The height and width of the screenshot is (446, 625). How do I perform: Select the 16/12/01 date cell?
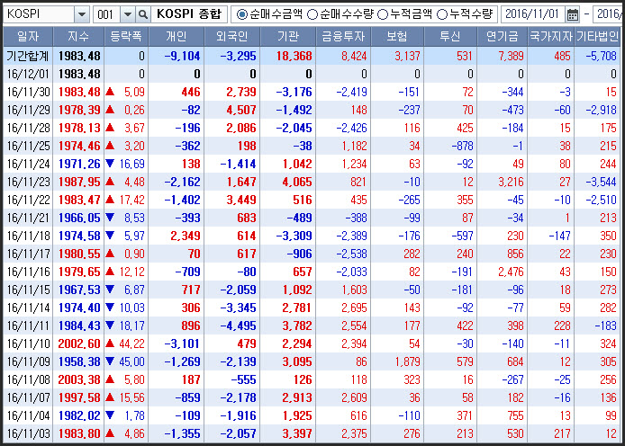tap(28, 74)
